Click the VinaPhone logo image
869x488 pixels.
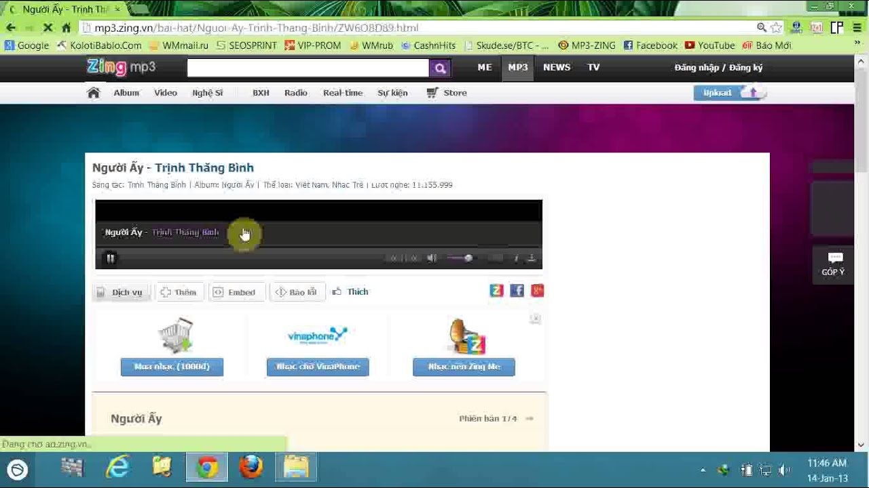tap(318, 335)
